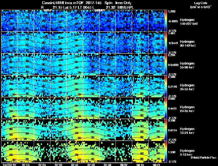Open the 5-13 keV panel at 07:41

click(75, 152)
